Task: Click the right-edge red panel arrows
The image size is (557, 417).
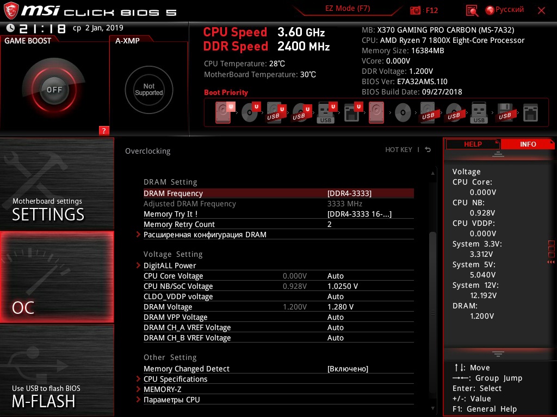Action: [551, 262]
